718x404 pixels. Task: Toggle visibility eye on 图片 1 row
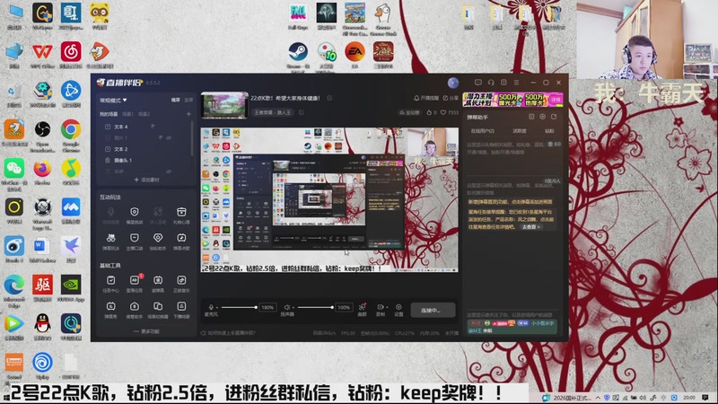coord(169,137)
